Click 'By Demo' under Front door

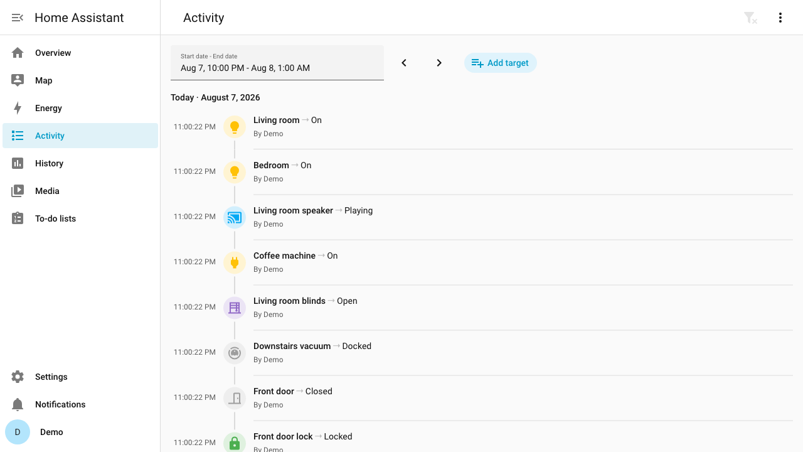(x=268, y=405)
